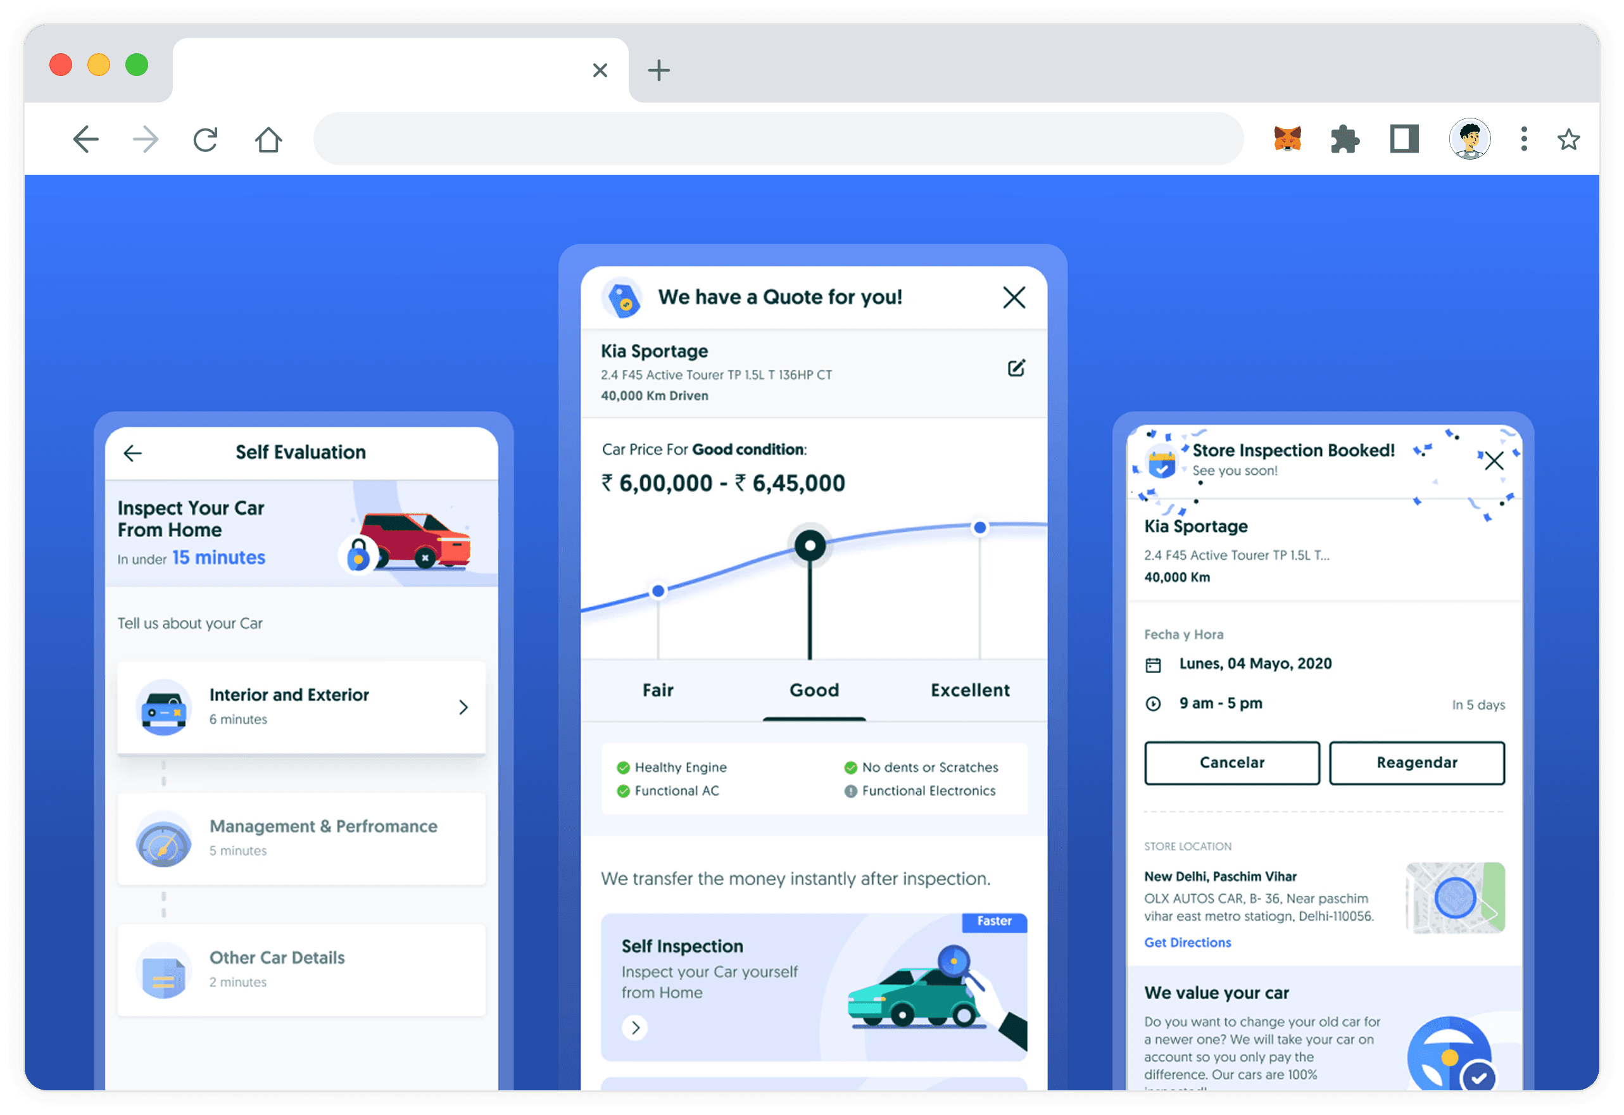The height and width of the screenshot is (1115, 1624).
Task: Expand the Interior and Exterior section chevron
Action: click(x=463, y=707)
